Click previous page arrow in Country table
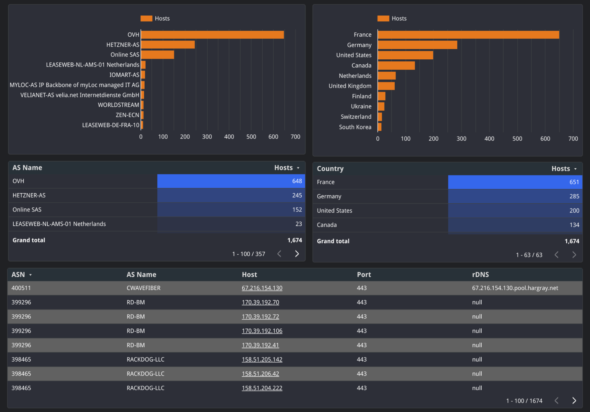This screenshot has width=590, height=412. 556,255
